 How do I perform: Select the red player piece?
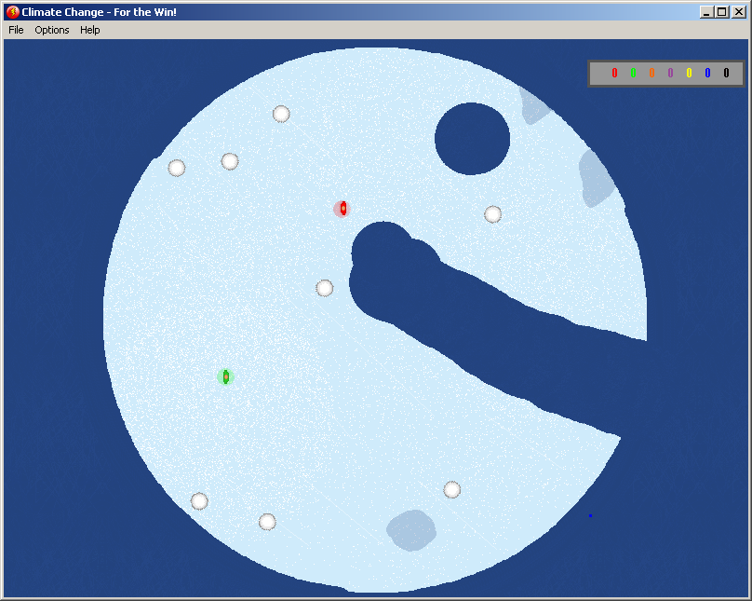pyautogui.click(x=342, y=209)
